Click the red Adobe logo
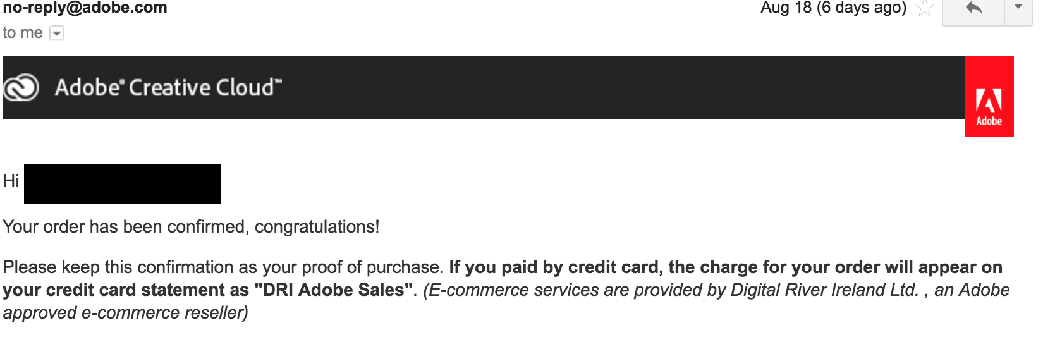This screenshot has height=349, width=1043. click(x=989, y=96)
